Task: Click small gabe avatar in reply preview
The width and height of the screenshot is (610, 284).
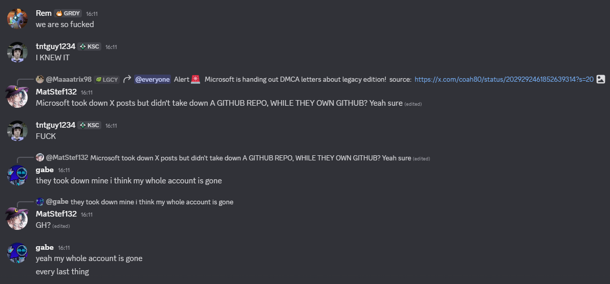Action: pos(39,202)
